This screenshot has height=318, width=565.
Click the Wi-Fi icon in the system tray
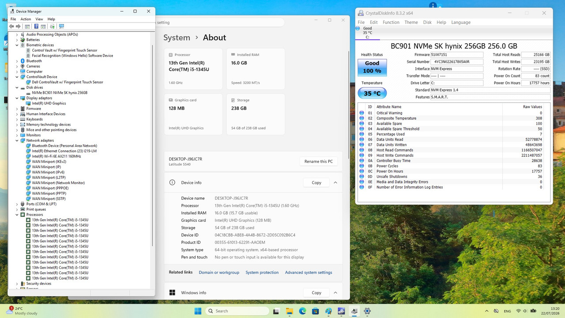tap(518, 311)
